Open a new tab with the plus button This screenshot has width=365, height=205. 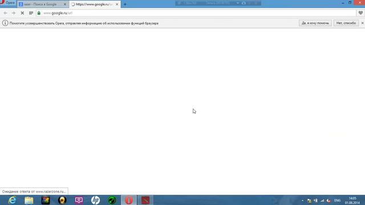[125, 4]
